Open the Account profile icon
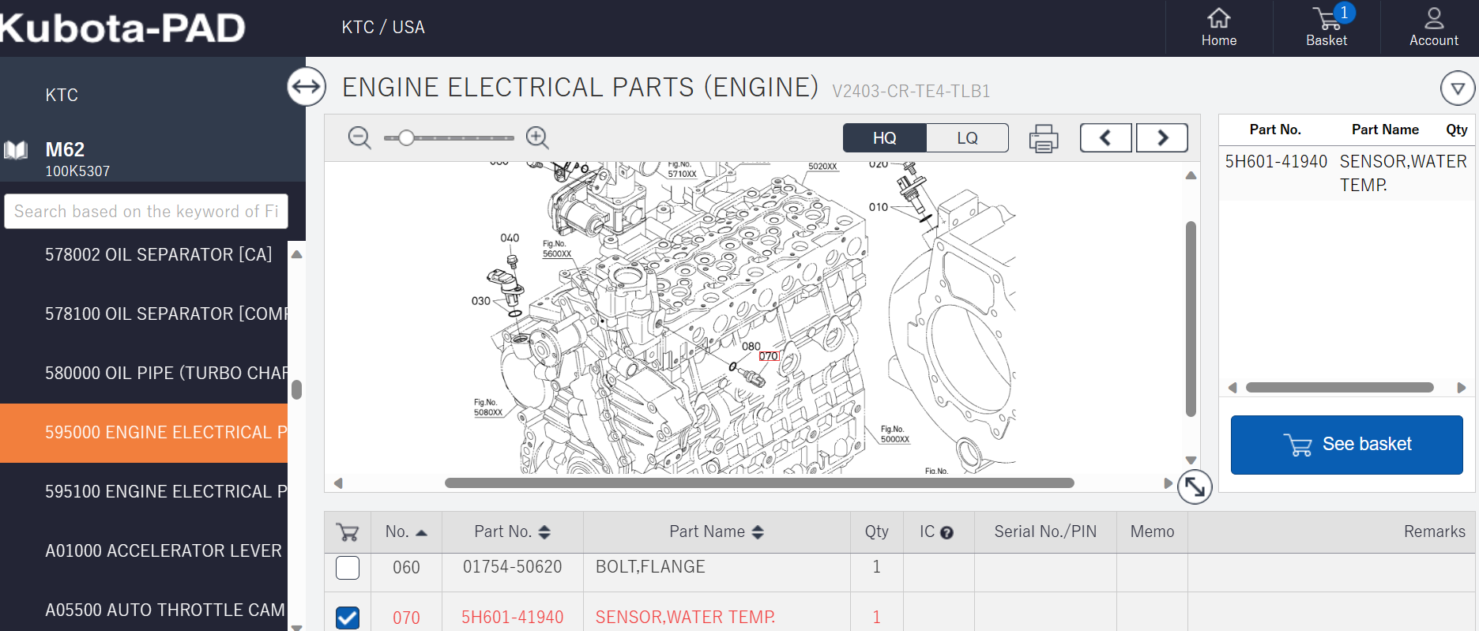Image resolution: width=1479 pixels, height=631 pixels. (x=1434, y=18)
